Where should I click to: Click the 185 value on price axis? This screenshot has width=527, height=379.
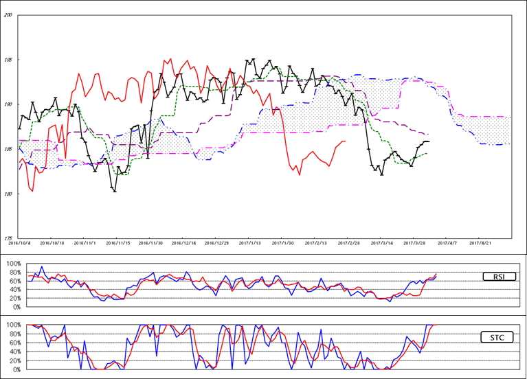tap(8, 149)
